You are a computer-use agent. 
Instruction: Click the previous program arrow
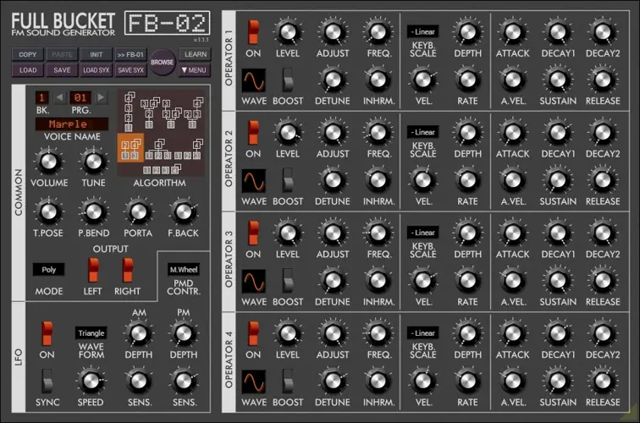(61, 98)
